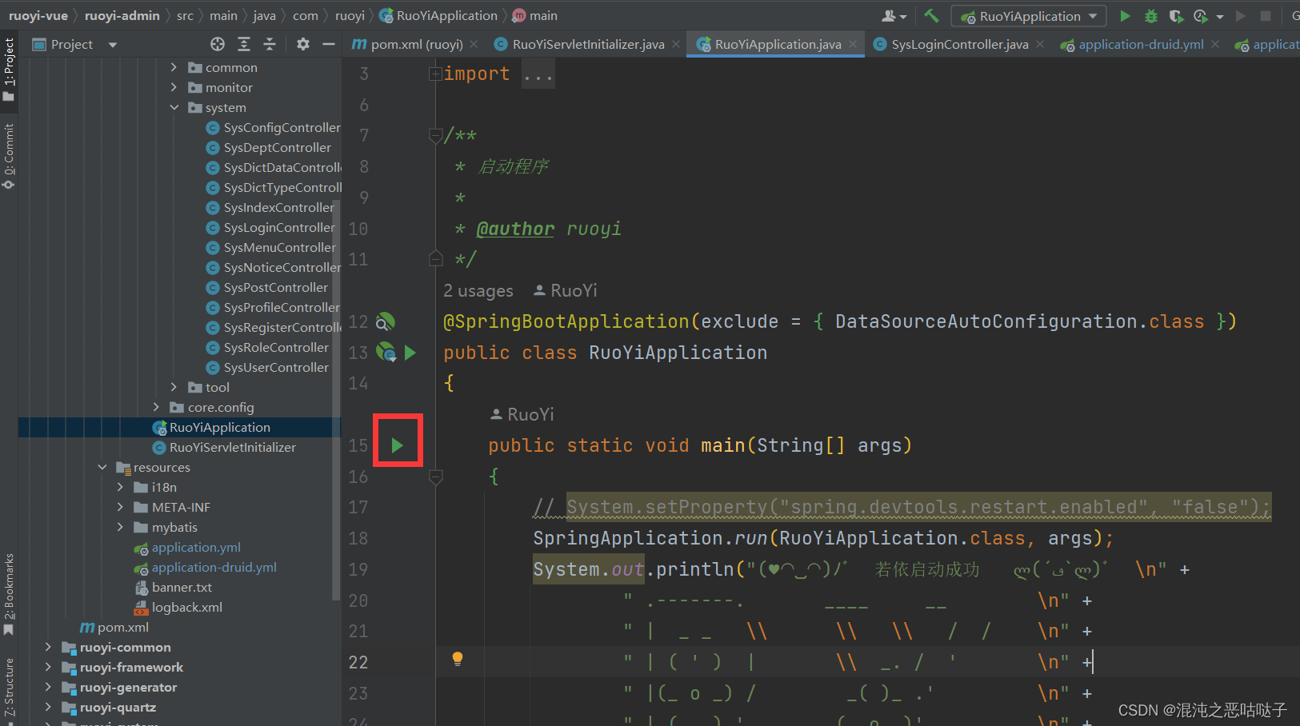Select SysUserController in the project tree

(276, 367)
